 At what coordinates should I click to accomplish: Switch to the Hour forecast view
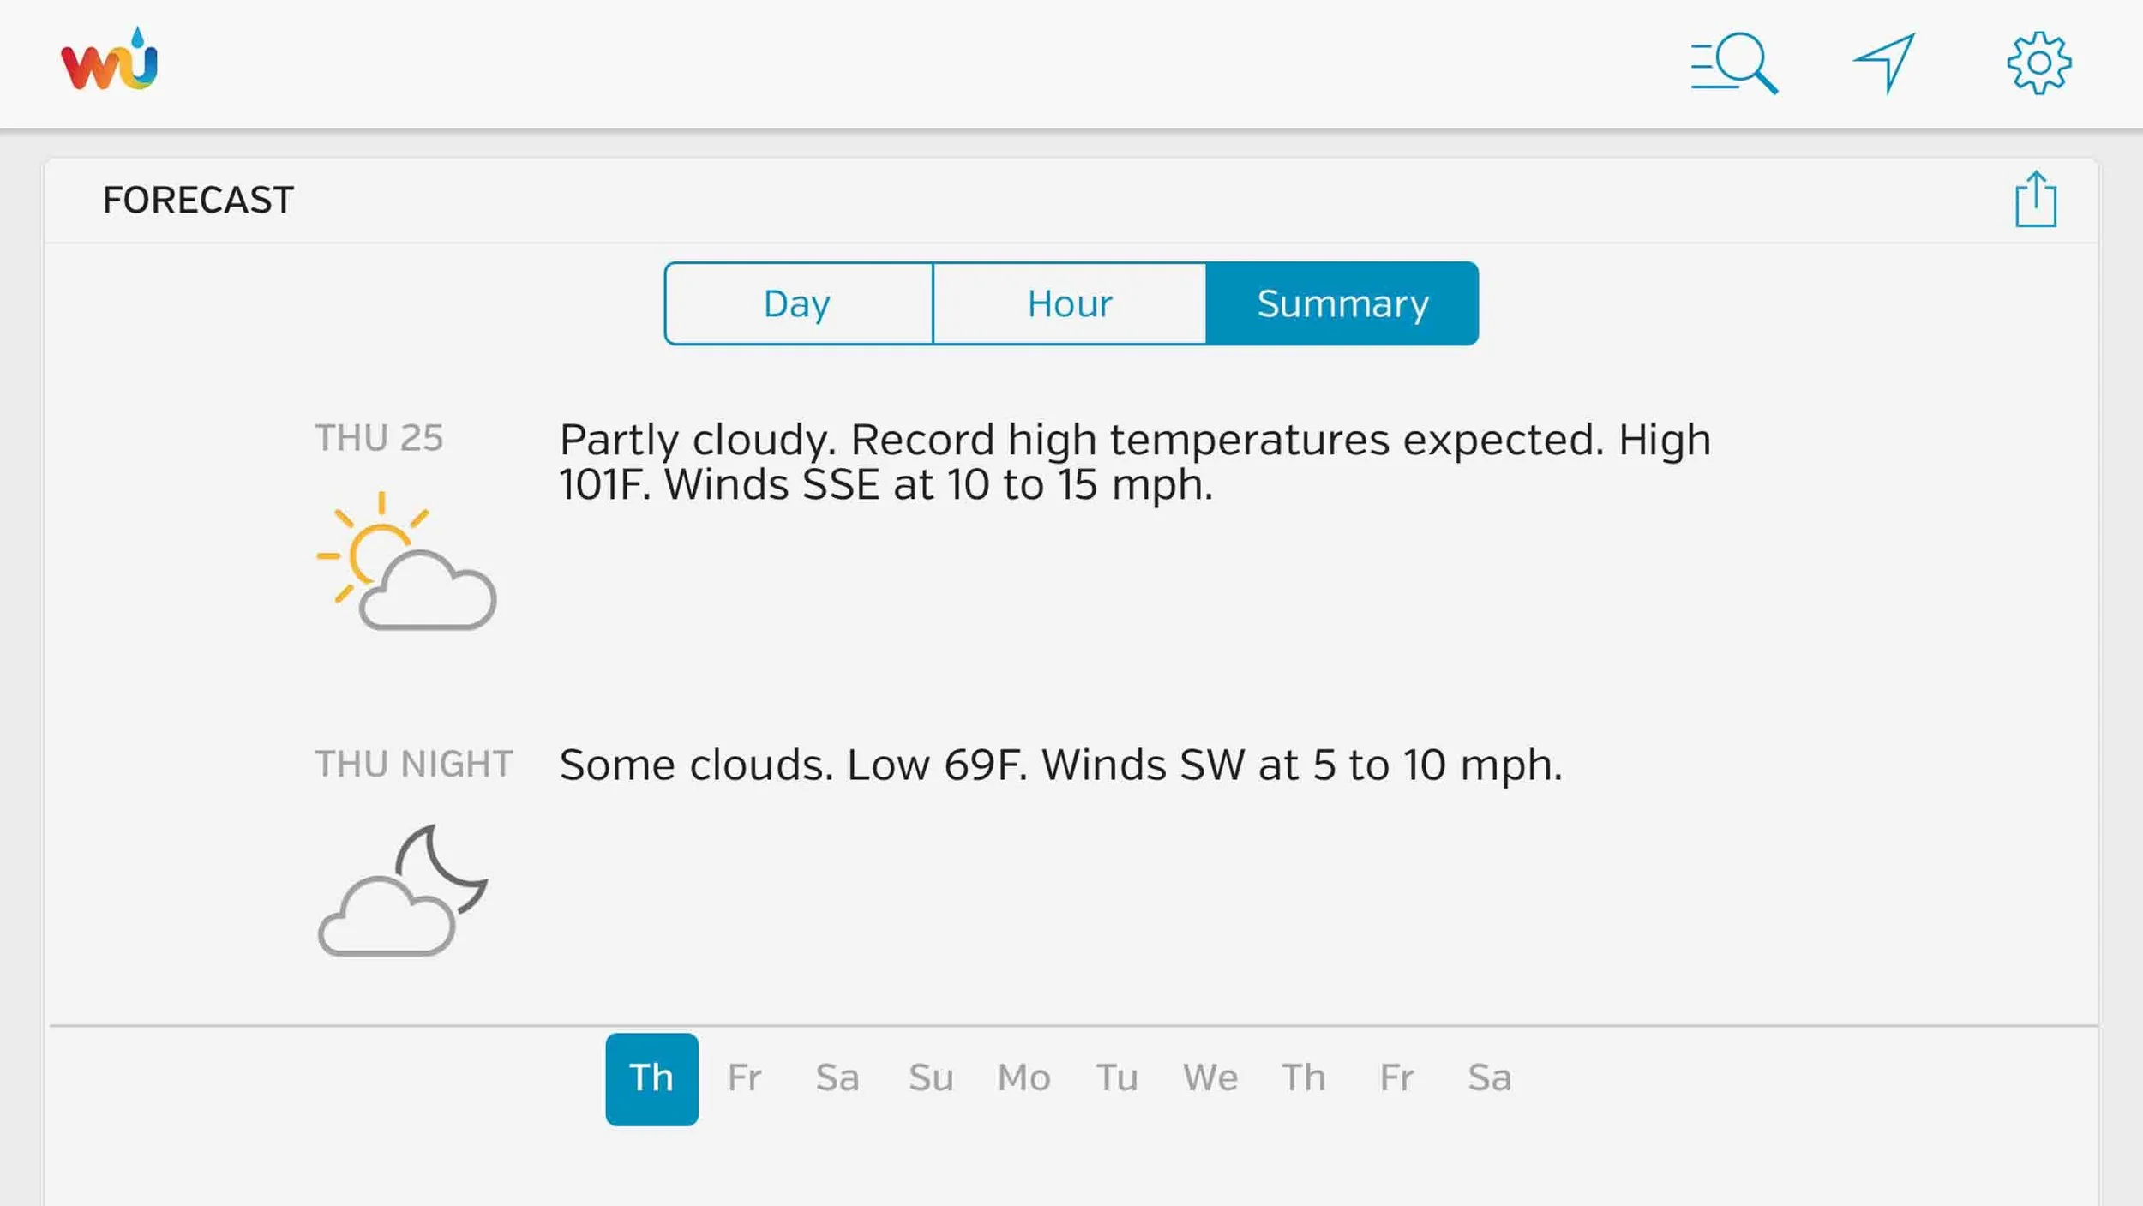(1069, 303)
